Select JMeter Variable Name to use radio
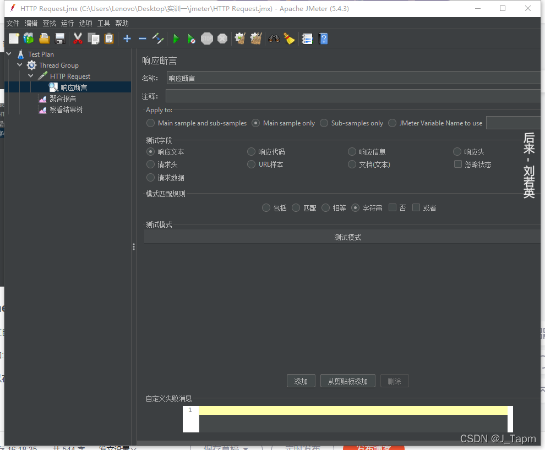 click(x=392, y=123)
